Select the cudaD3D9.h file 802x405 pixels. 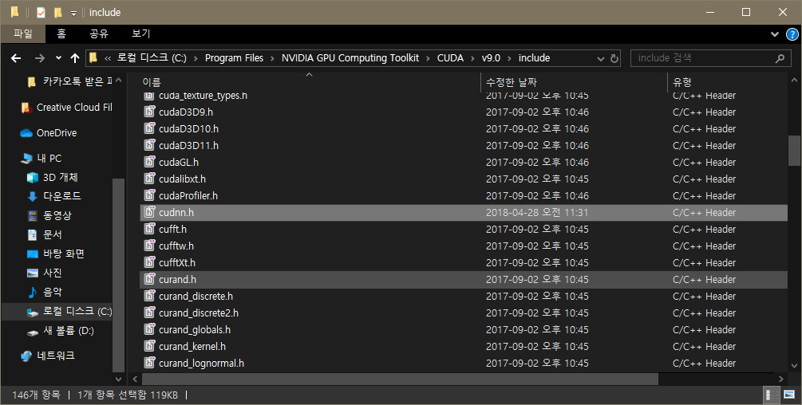464,112
